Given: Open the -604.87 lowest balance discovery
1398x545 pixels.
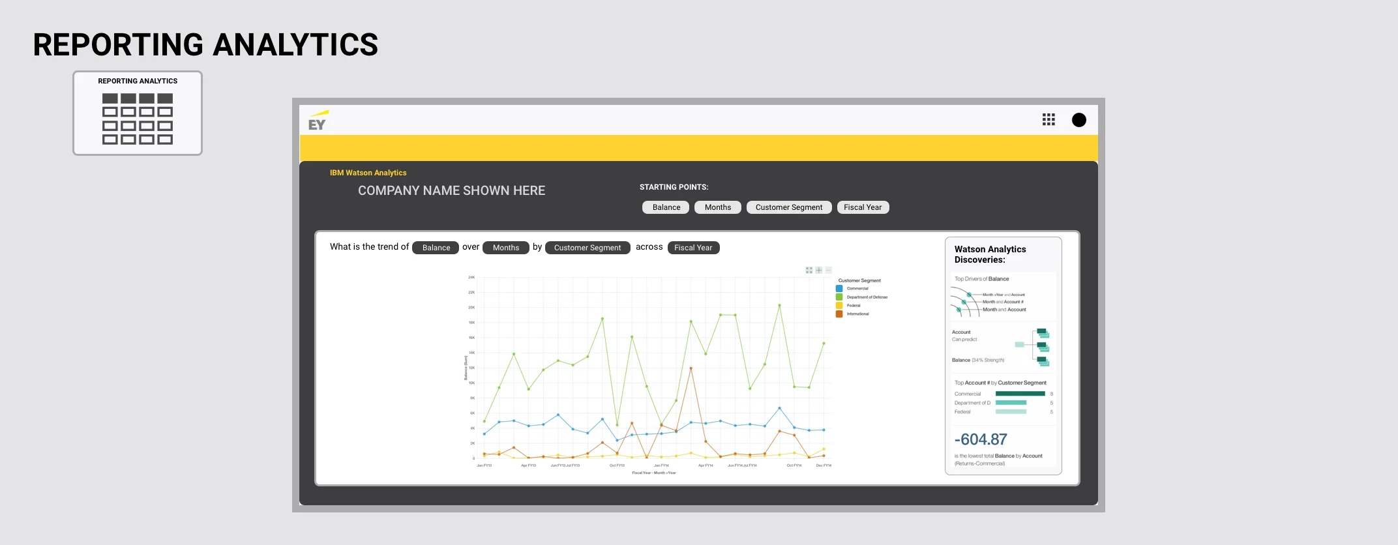Looking at the screenshot, I should [x=1003, y=448].
